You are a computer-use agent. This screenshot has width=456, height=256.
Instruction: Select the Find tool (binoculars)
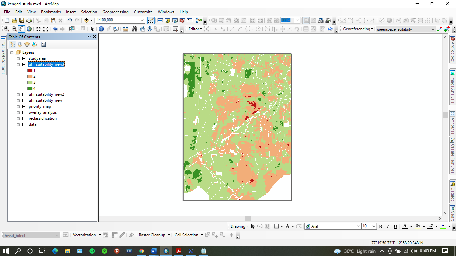click(134, 29)
